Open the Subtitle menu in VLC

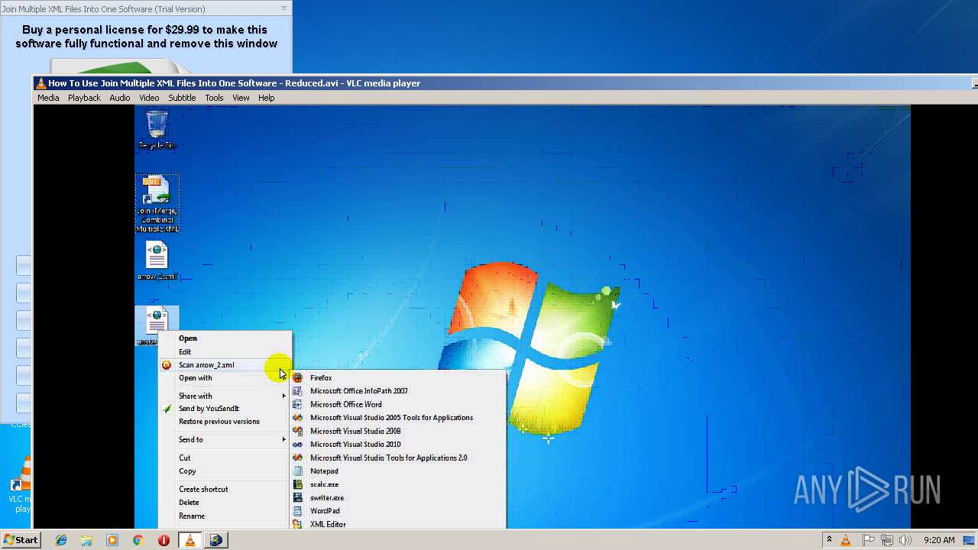pos(182,98)
